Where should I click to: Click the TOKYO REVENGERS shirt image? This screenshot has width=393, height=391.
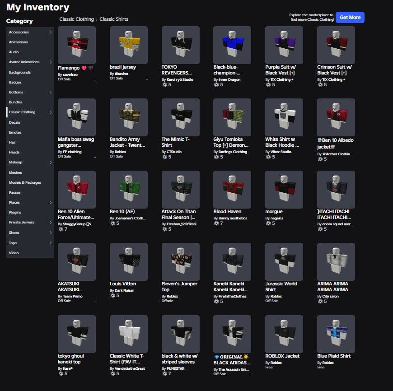[180, 45]
